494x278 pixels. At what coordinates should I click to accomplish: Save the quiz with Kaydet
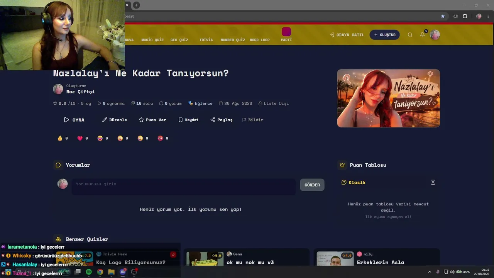(188, 120)
